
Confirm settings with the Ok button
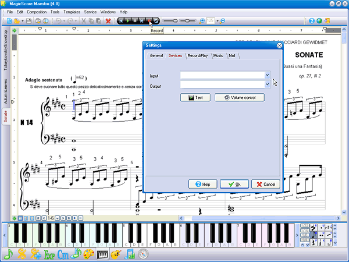click(x=234, y=184)
